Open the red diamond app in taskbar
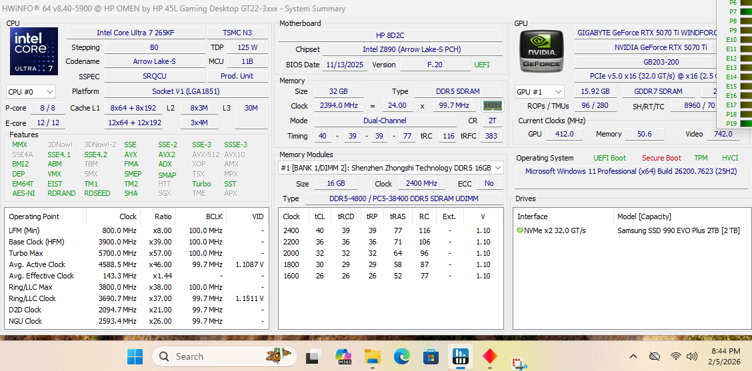752x371 pixels. 489,356
